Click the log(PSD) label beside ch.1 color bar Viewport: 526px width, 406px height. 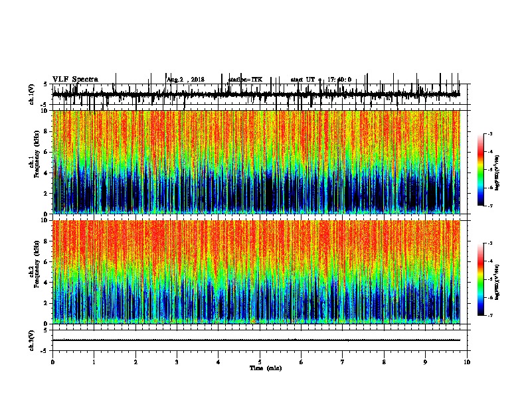(497, 173)
